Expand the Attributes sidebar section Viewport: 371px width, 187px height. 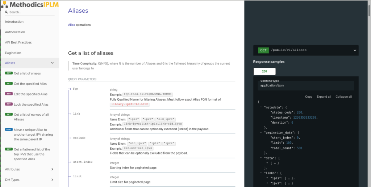pyautogui.click(x=52, y=169)
